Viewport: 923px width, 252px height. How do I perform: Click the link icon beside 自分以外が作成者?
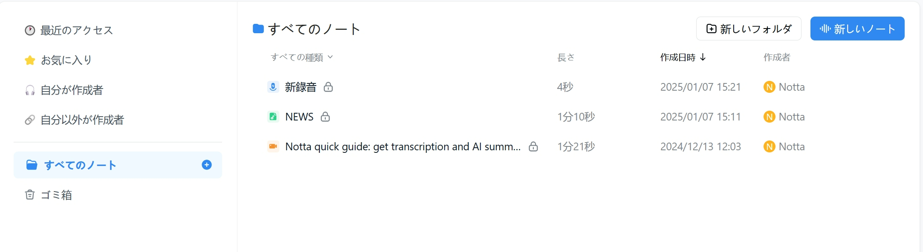coord(30,120)
